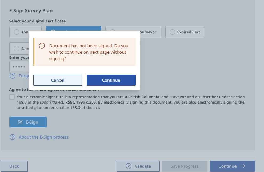Image resolution: width=264 pixels, height=172 pixels.
Task: Select the ASR certificate radio button
Action: click(x=17, y=32)
